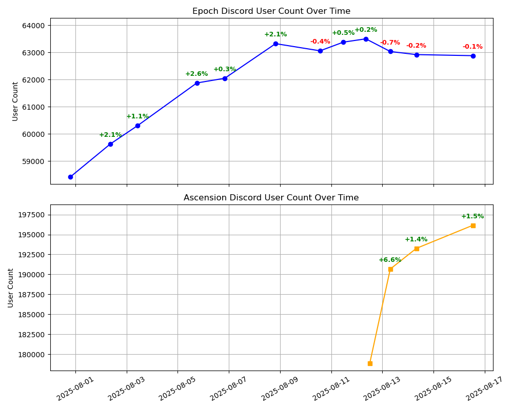
Task: Click the red -0.1% annotation
Action: click(473, 47)
